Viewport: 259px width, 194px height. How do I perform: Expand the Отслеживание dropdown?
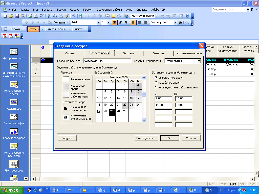point(70,29)
